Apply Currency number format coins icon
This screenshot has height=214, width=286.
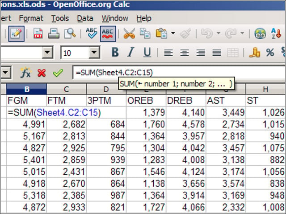(254, 53)
